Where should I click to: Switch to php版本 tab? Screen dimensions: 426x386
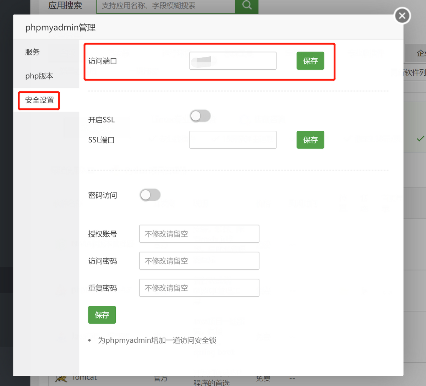(x=46, y=76)
